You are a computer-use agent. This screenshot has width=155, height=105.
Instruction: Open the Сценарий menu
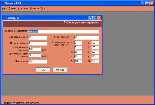(x=35, y=8)
